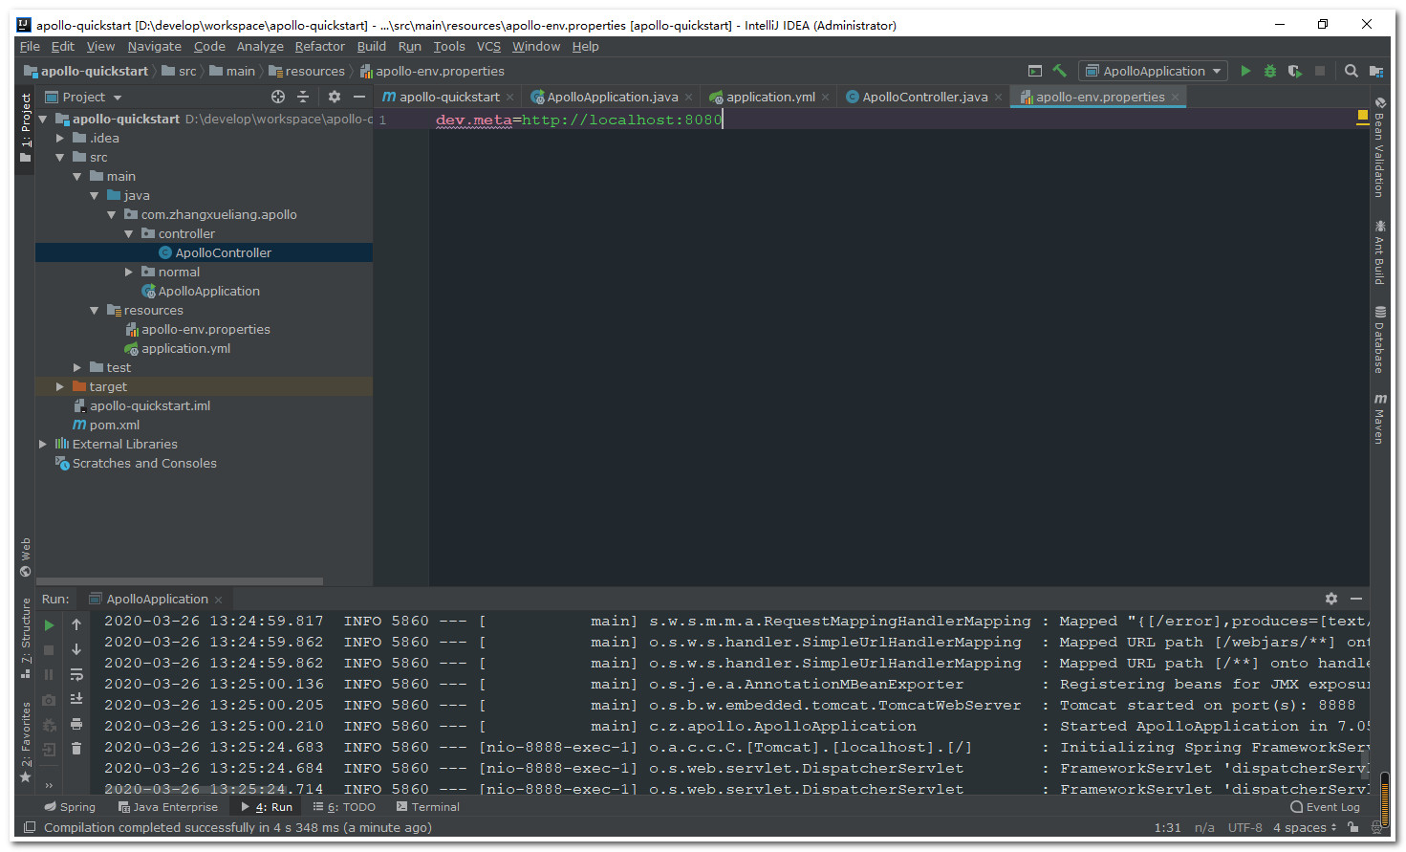Close apollo-env.properties editor tab
The image size is (1406, 852).
1175,97
